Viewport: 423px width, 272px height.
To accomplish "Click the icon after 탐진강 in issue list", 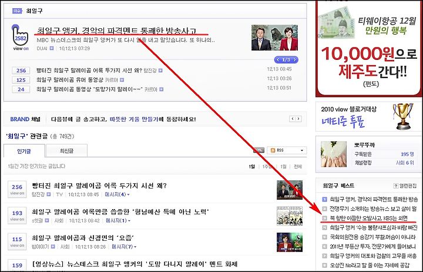I will point(160,70).
